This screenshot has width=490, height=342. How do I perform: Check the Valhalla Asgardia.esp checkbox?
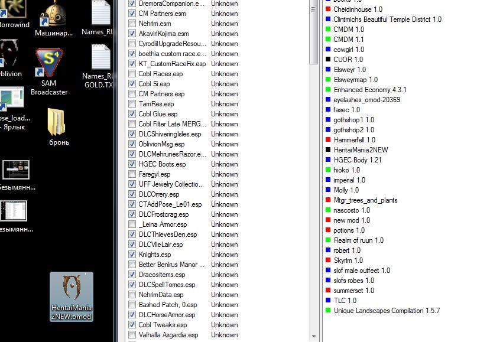click(132, 335)
